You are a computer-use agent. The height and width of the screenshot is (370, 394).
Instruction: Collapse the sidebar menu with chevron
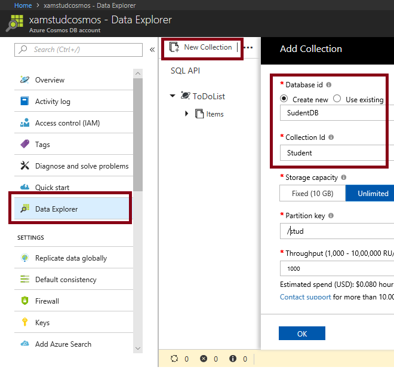click(152, 50)
